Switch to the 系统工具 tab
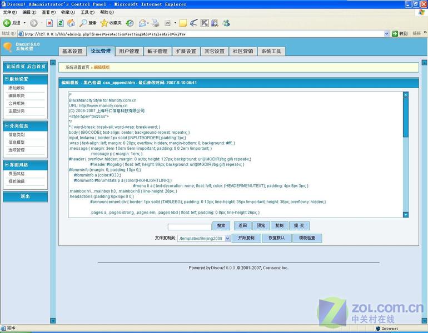 coord(271,51)
